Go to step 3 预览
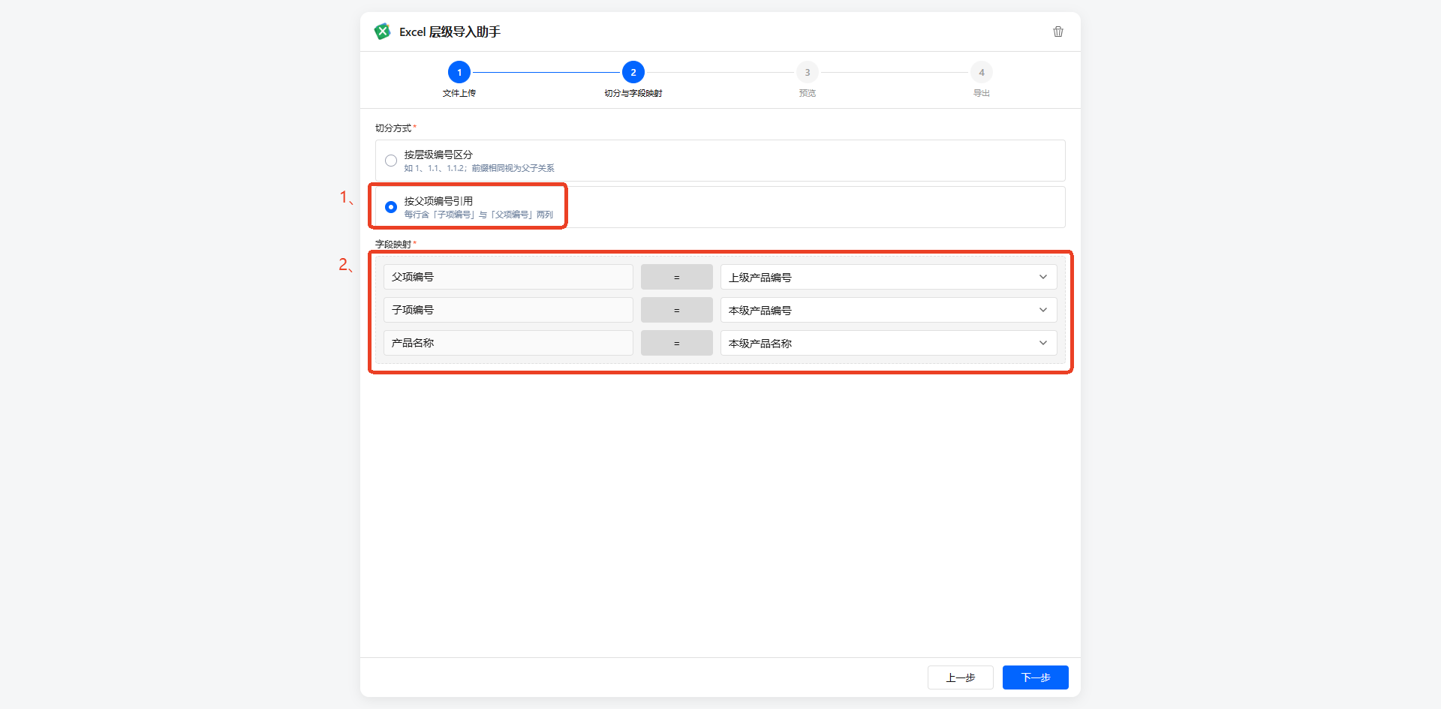1441x709 pixels. click(x=808, y=73)
